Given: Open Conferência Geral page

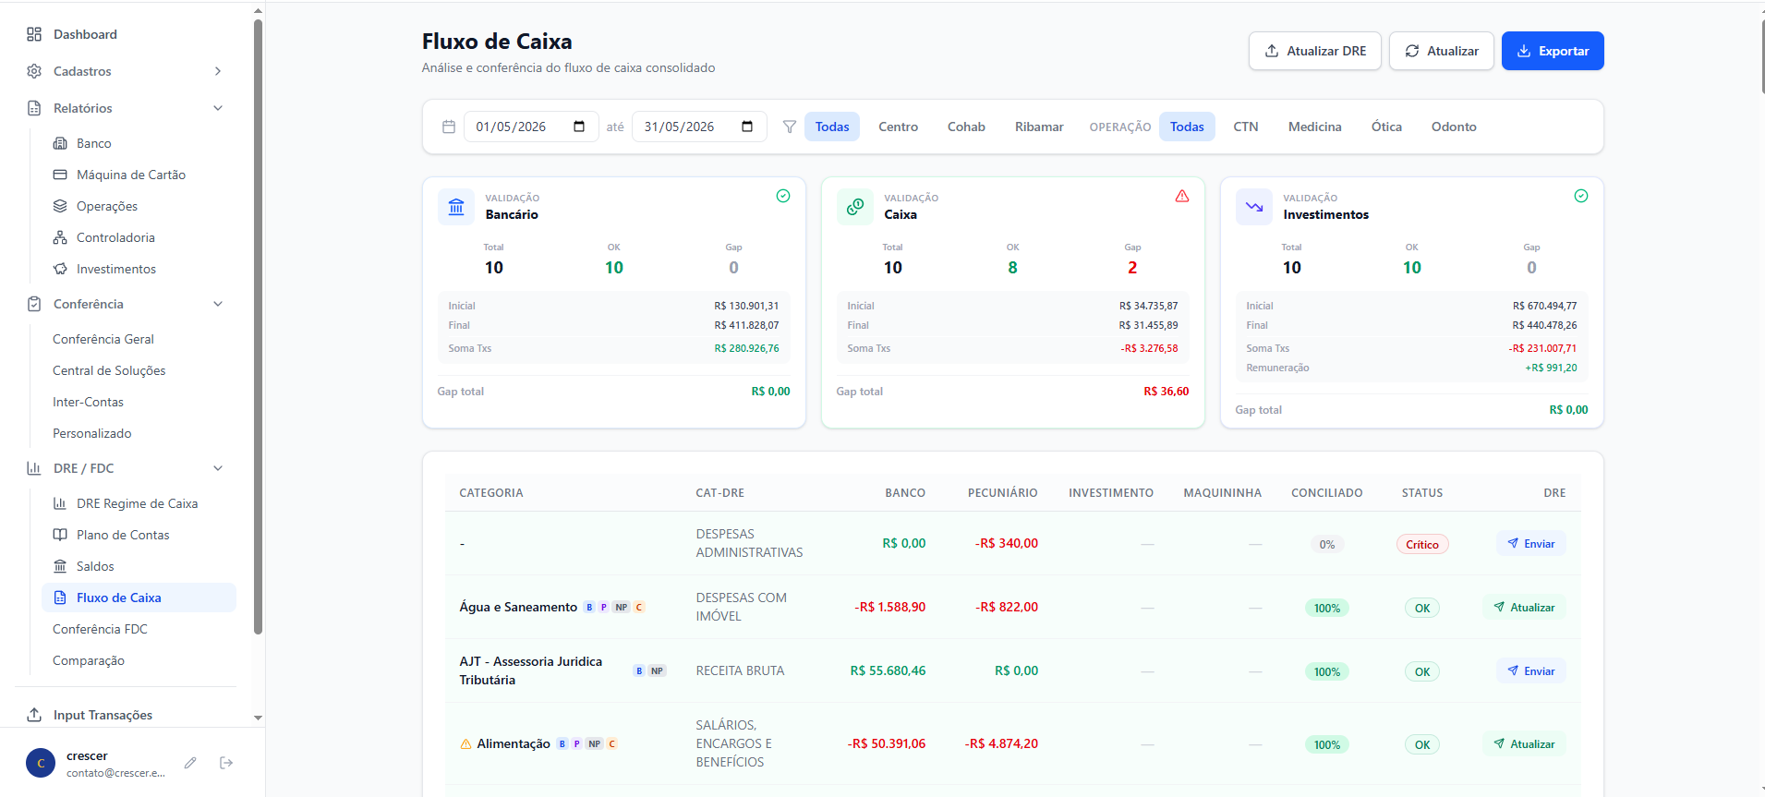Looking at the screenshot, I should tap(103, 339).
